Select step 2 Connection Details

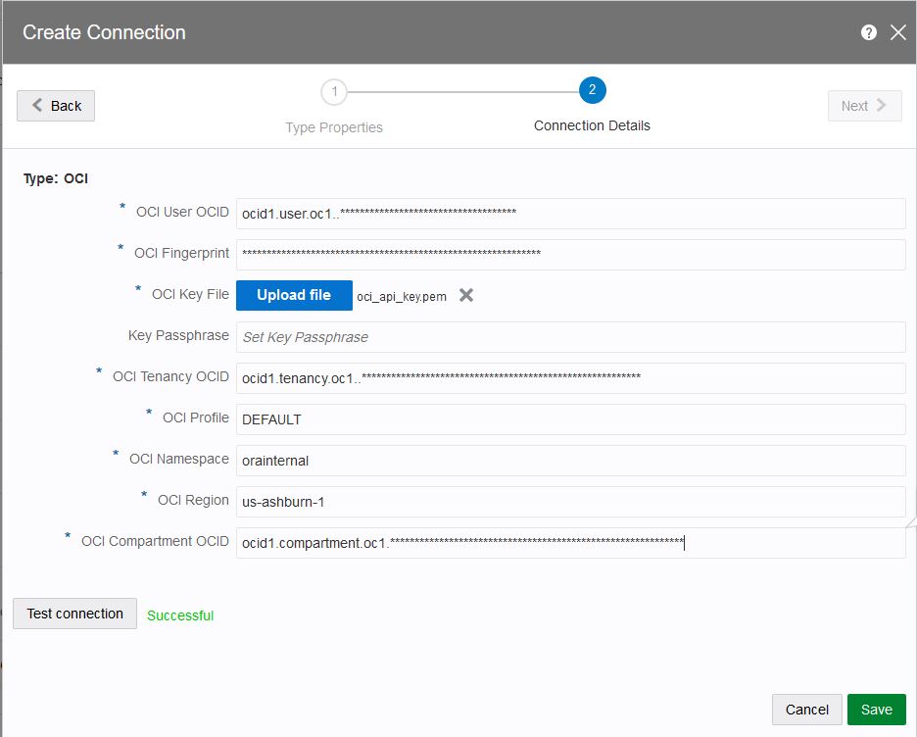[x=592, y=91]
